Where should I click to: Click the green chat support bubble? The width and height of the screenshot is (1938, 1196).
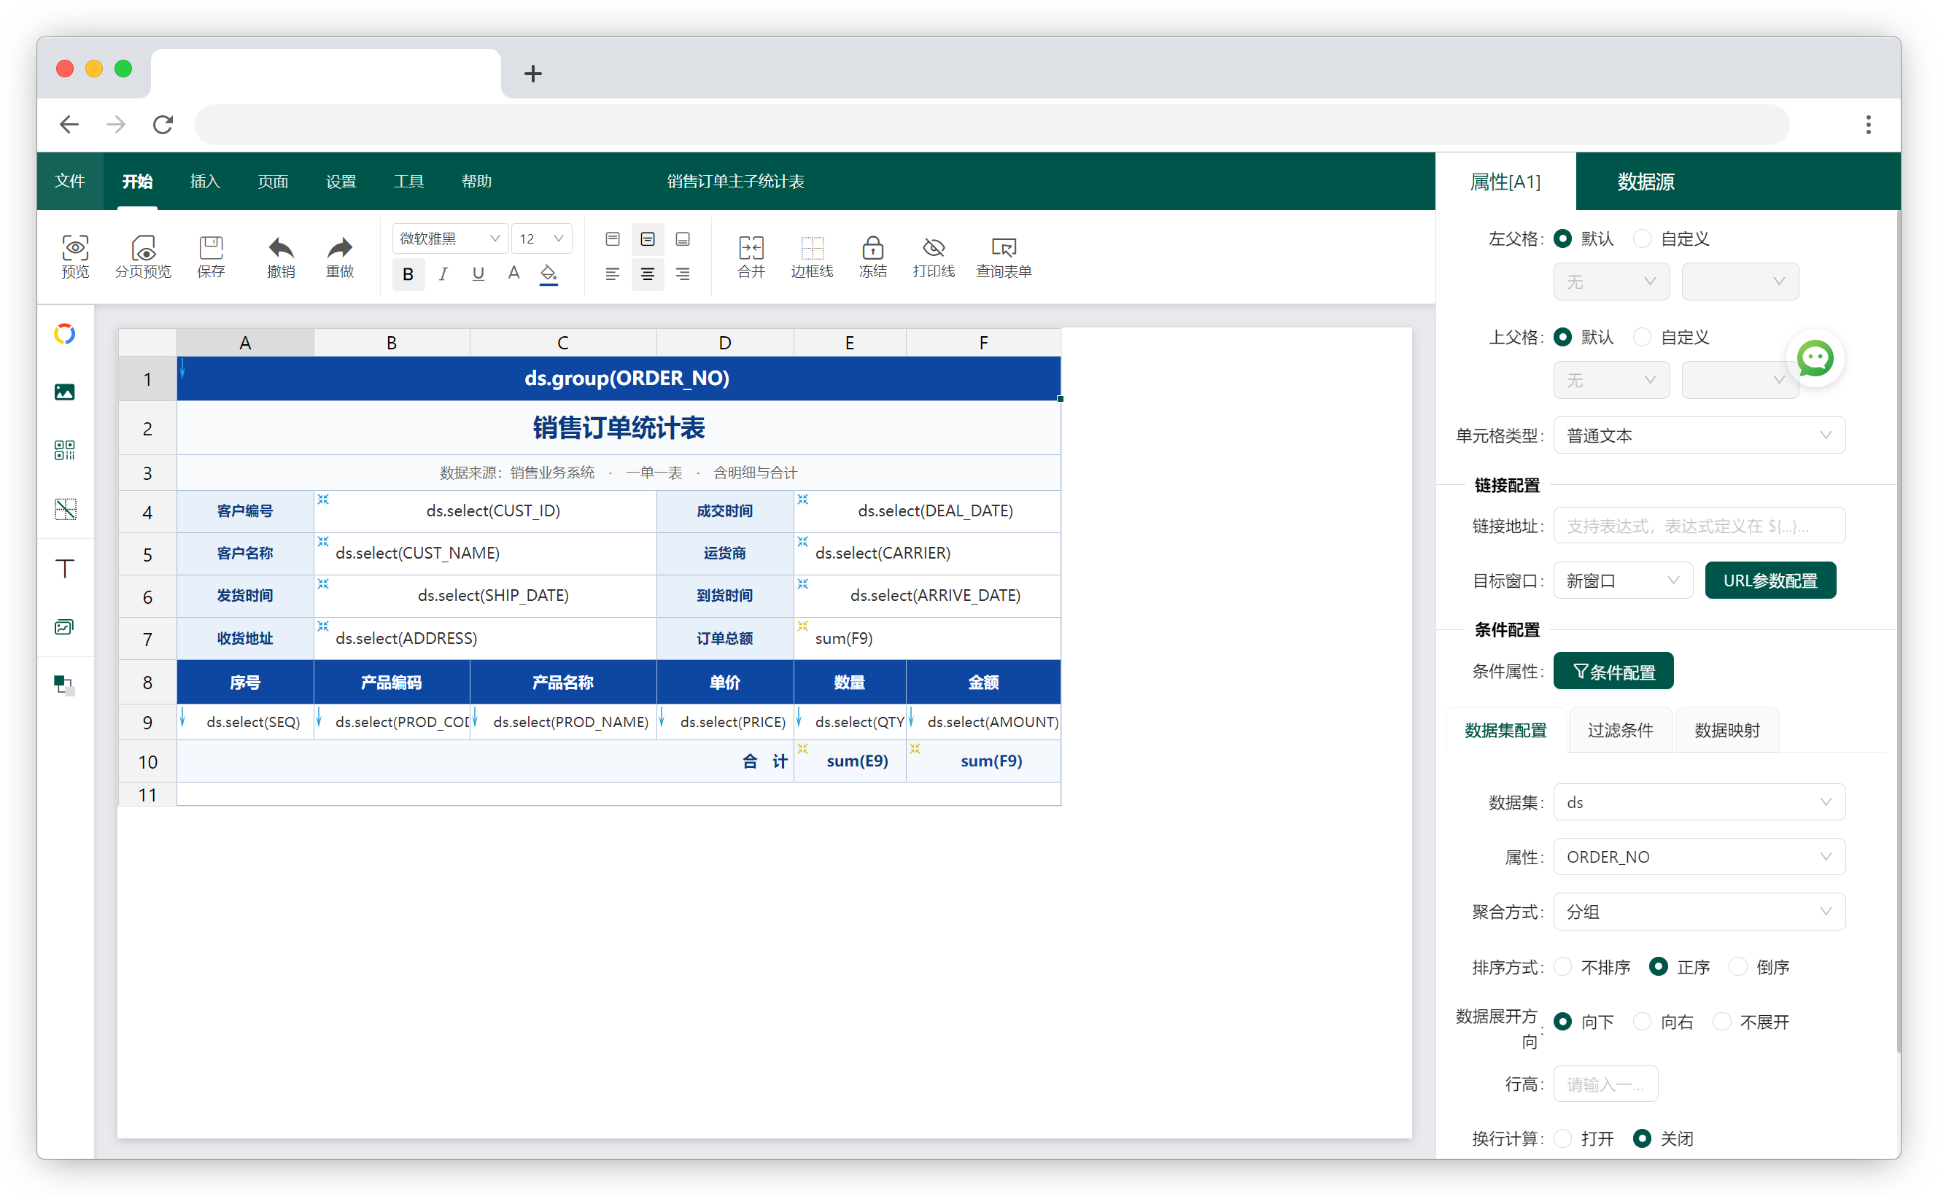coord(1815,358)
